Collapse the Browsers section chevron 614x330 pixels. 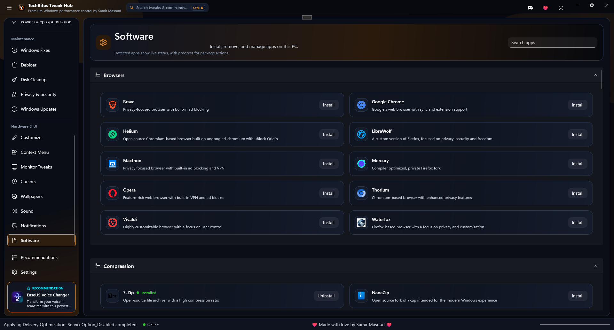[595, 75]
